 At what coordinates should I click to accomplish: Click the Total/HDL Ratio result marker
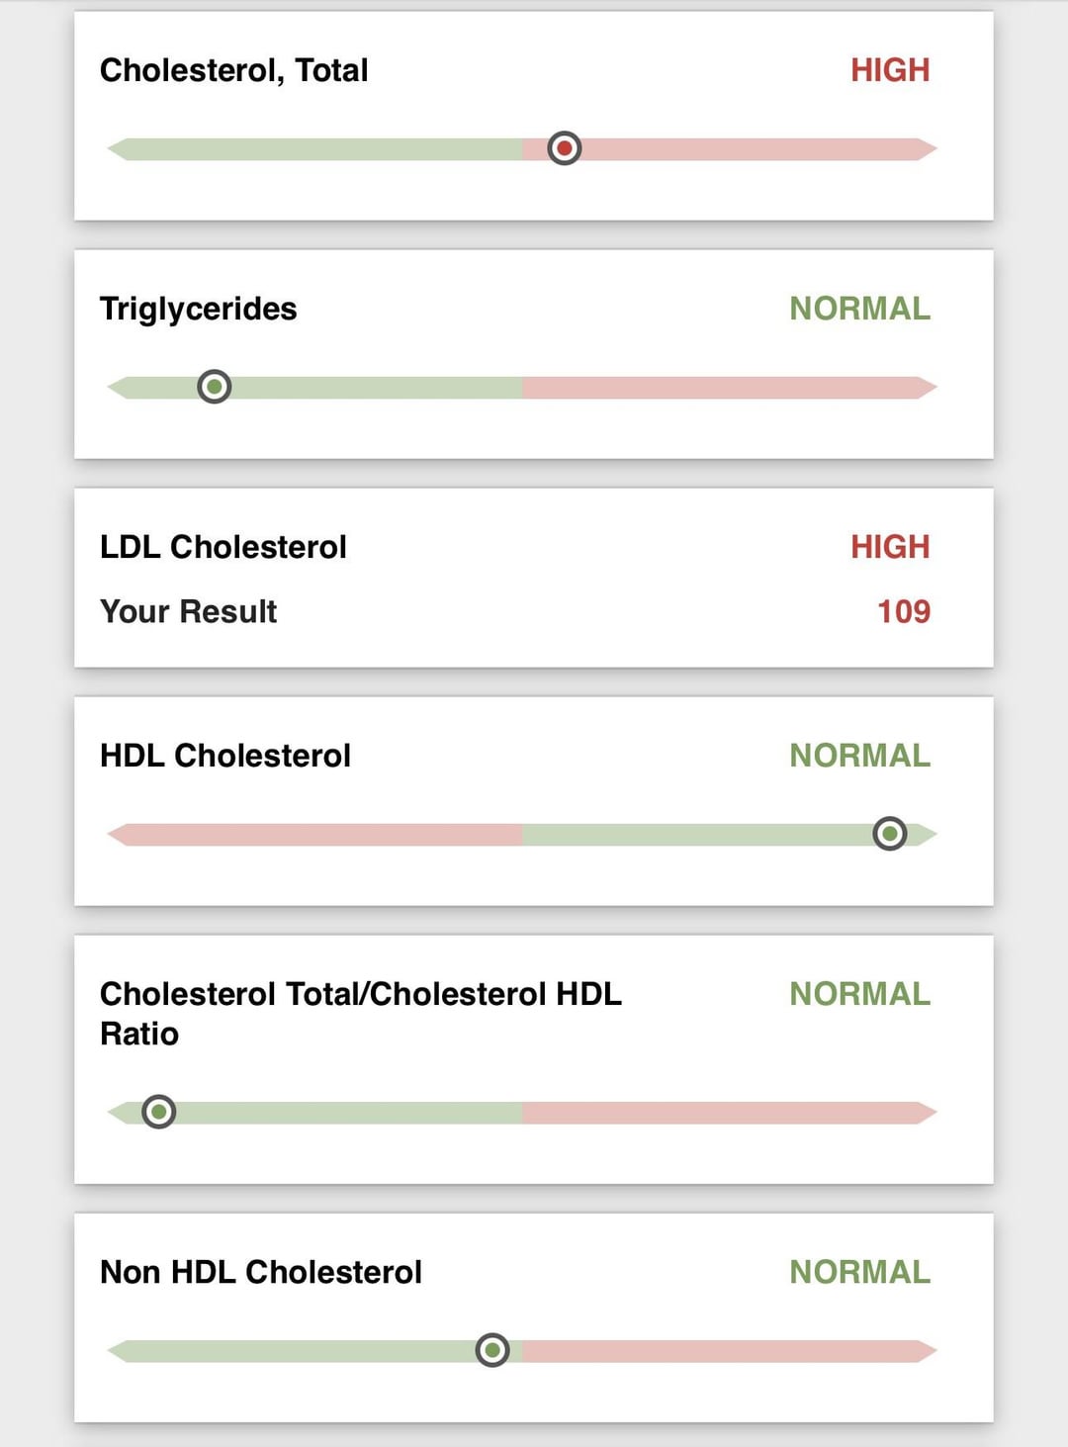click(159, 1112)
